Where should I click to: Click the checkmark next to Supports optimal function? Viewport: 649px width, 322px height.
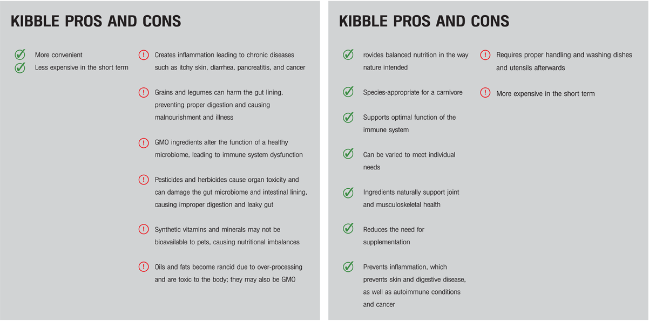(349, 117)
